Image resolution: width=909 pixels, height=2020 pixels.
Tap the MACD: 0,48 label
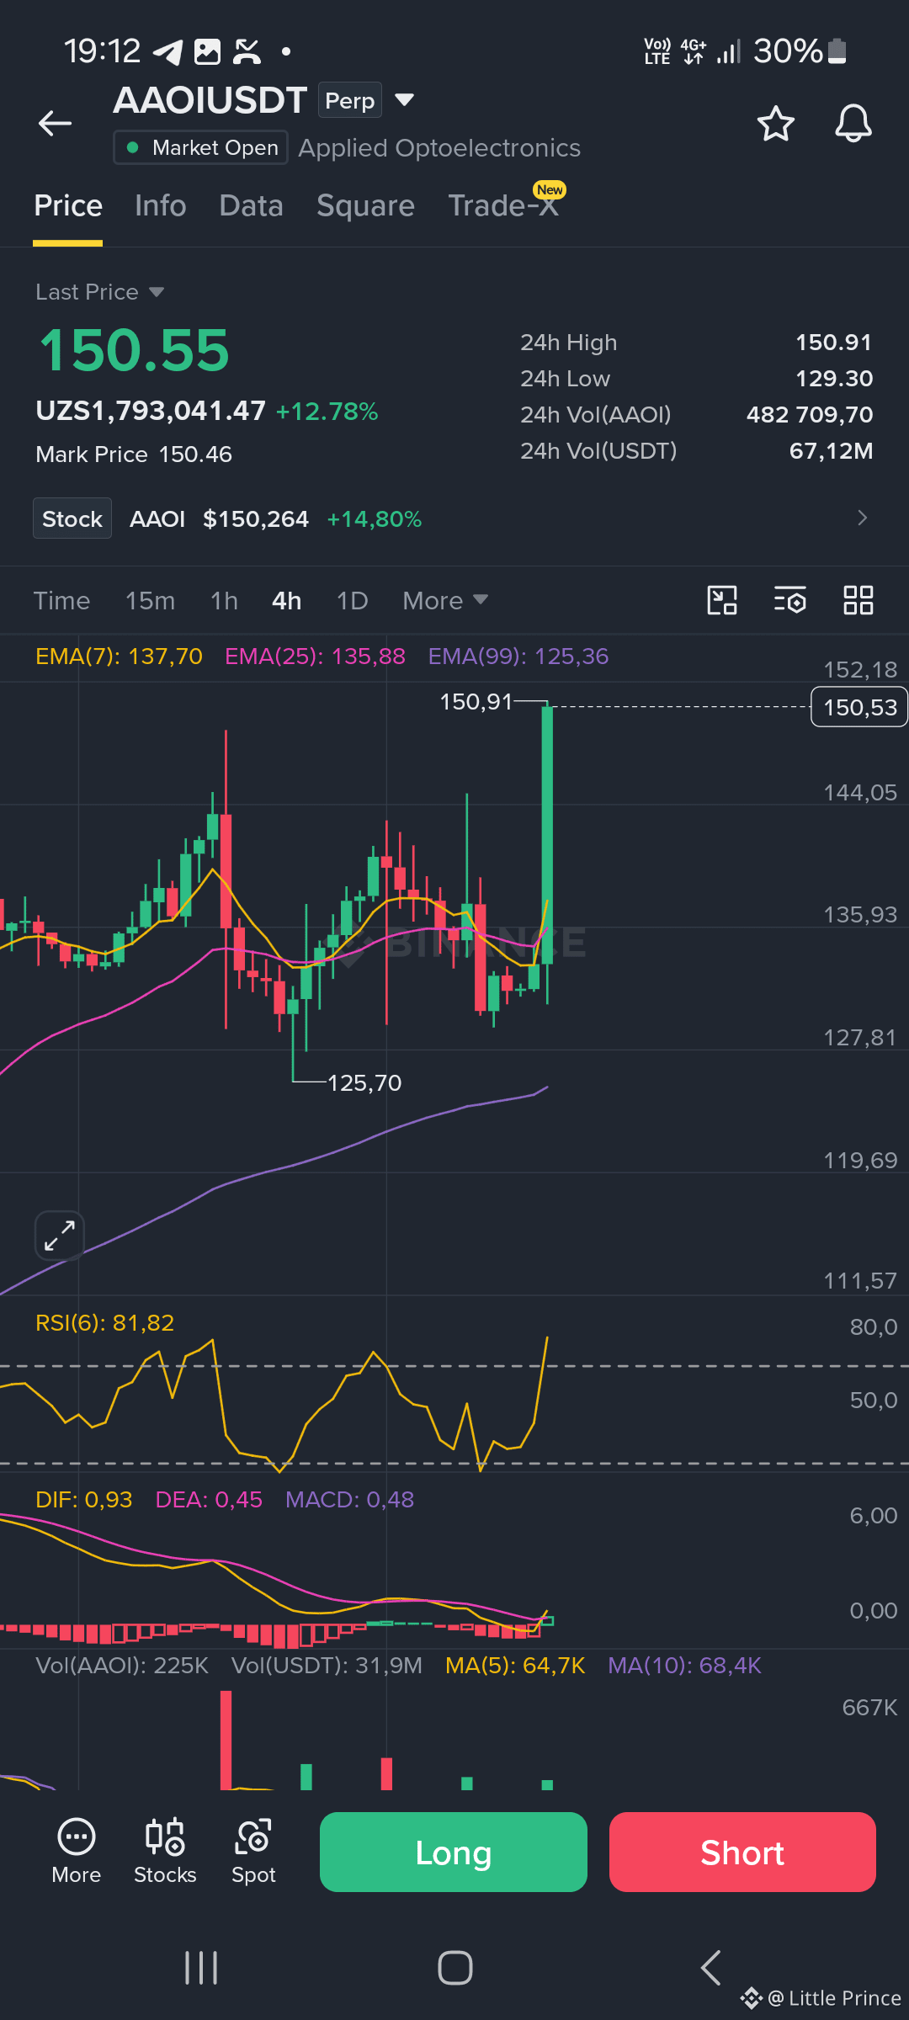point(349,1499)
